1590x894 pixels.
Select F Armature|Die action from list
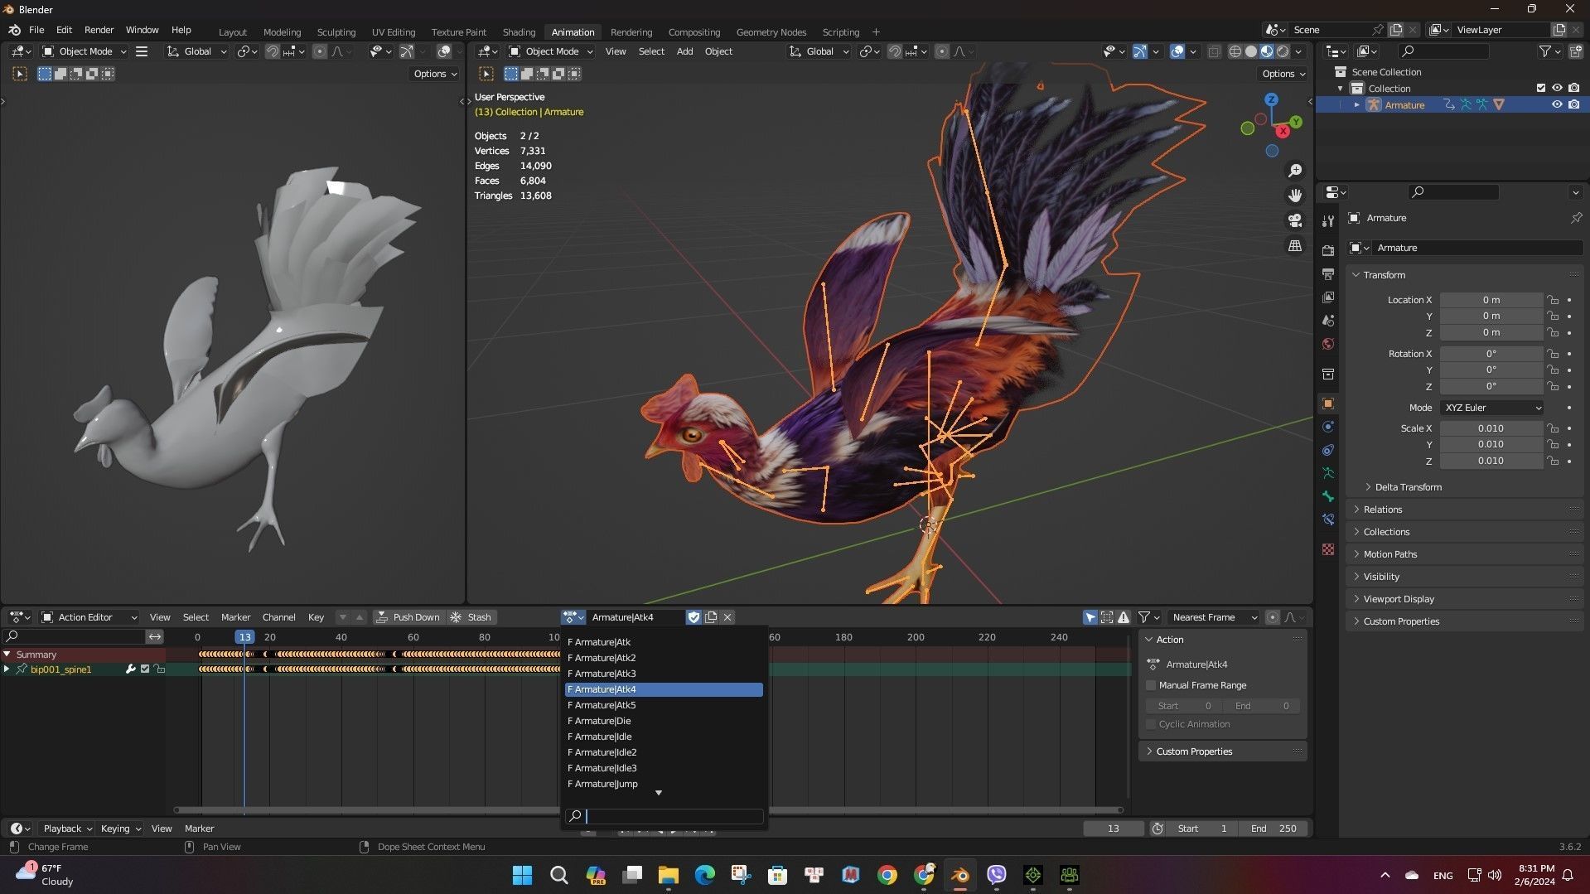[664, 721]
